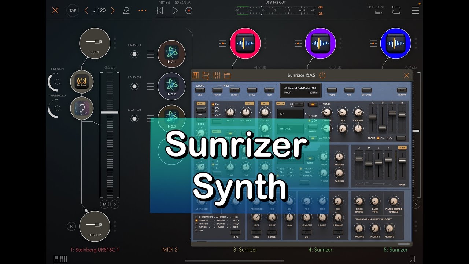Toggle the delay CROSS button

point(272,232)
